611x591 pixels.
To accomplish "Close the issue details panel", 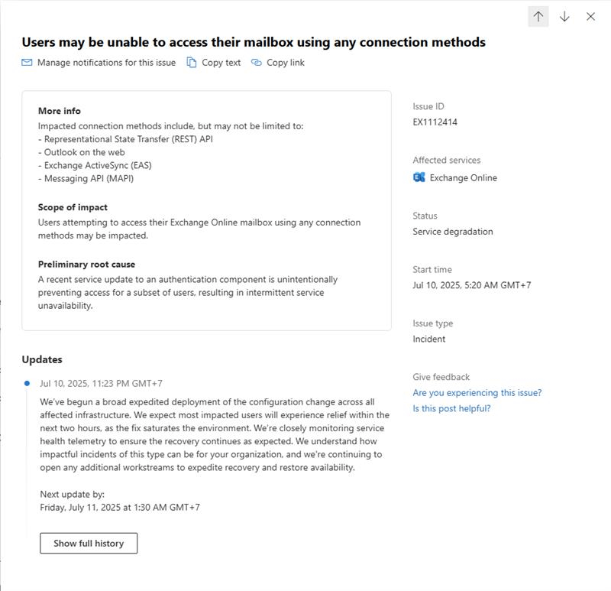I will [x=590, y=17].
